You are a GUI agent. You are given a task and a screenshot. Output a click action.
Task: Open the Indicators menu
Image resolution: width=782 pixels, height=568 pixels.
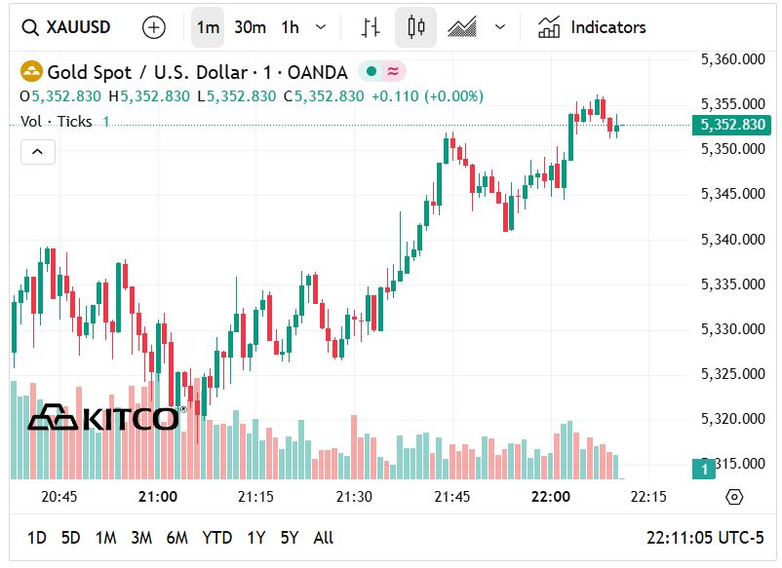point(592,27)
